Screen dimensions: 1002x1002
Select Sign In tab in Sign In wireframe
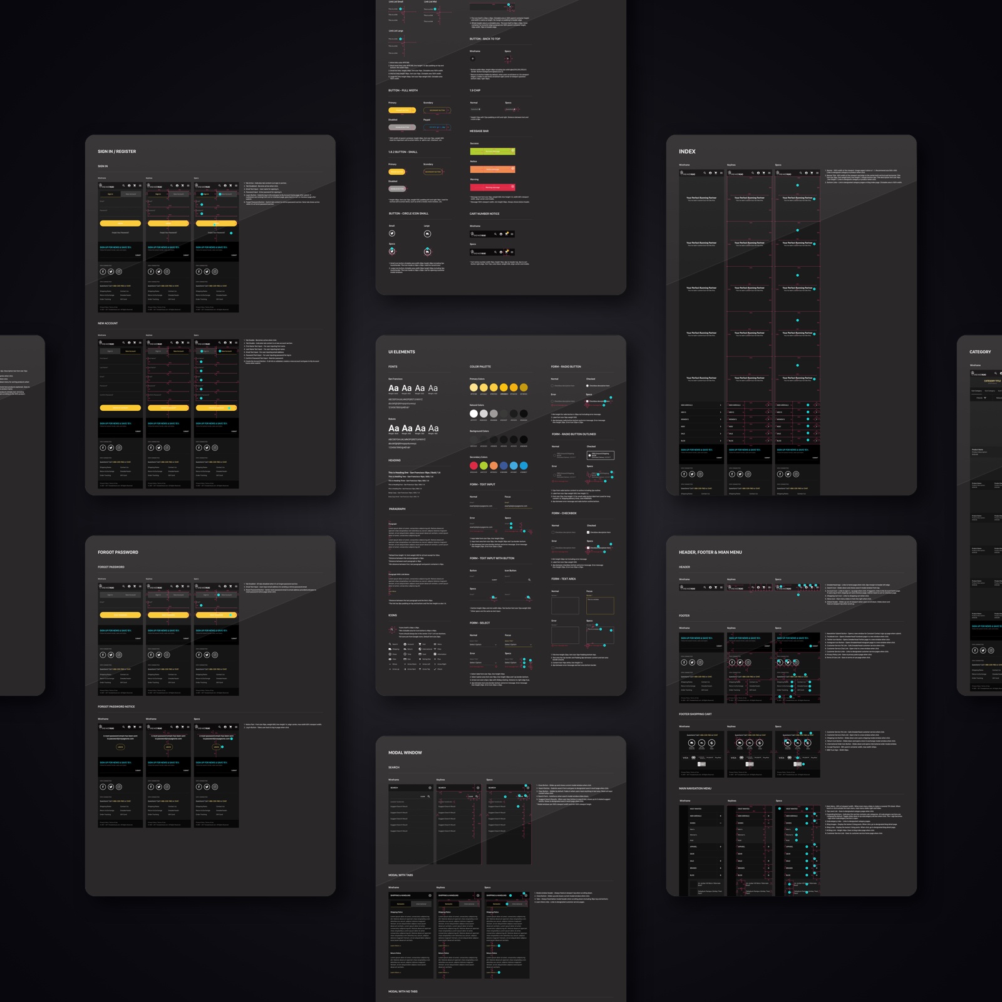coord(110,194)
